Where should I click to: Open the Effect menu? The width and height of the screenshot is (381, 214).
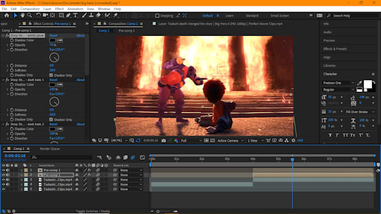59,9
